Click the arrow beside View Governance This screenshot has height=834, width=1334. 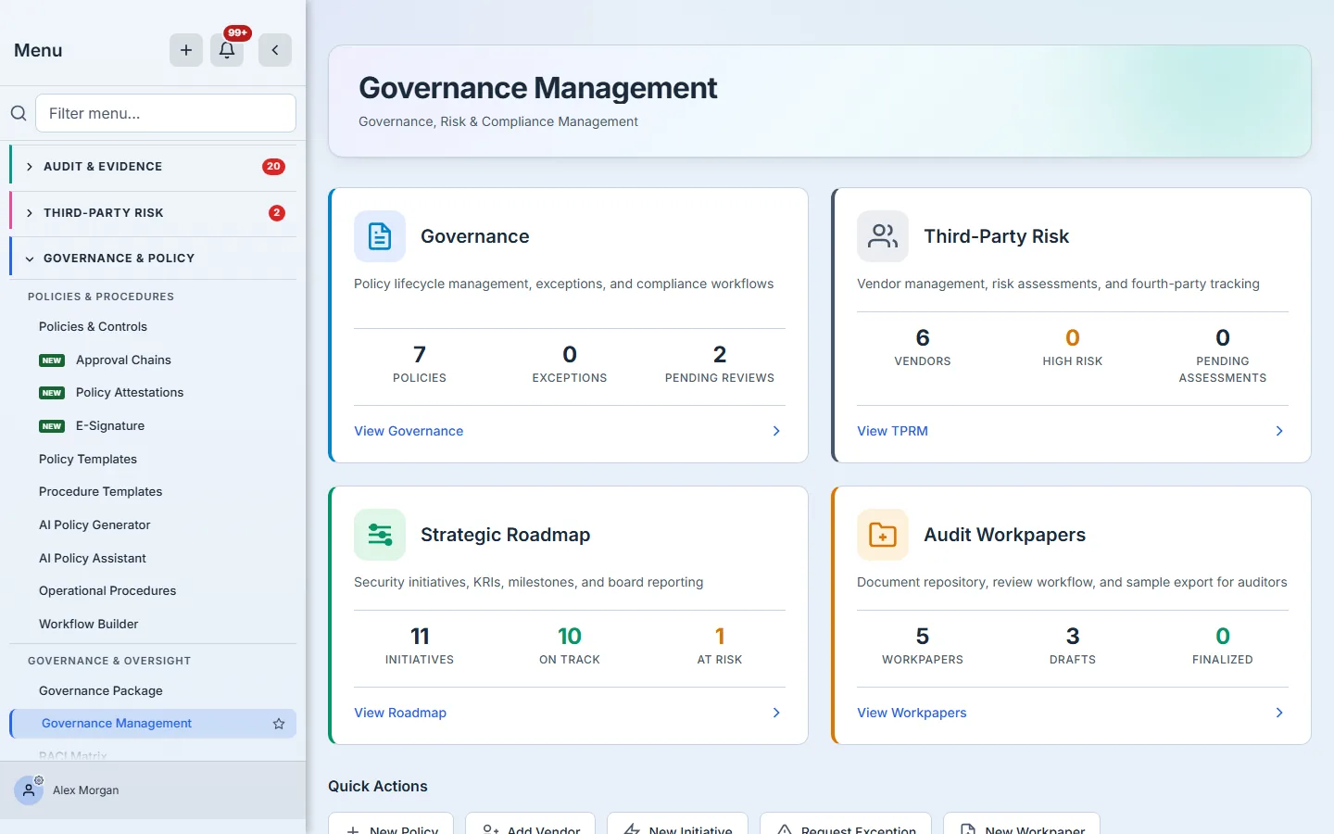coord(776,431)
